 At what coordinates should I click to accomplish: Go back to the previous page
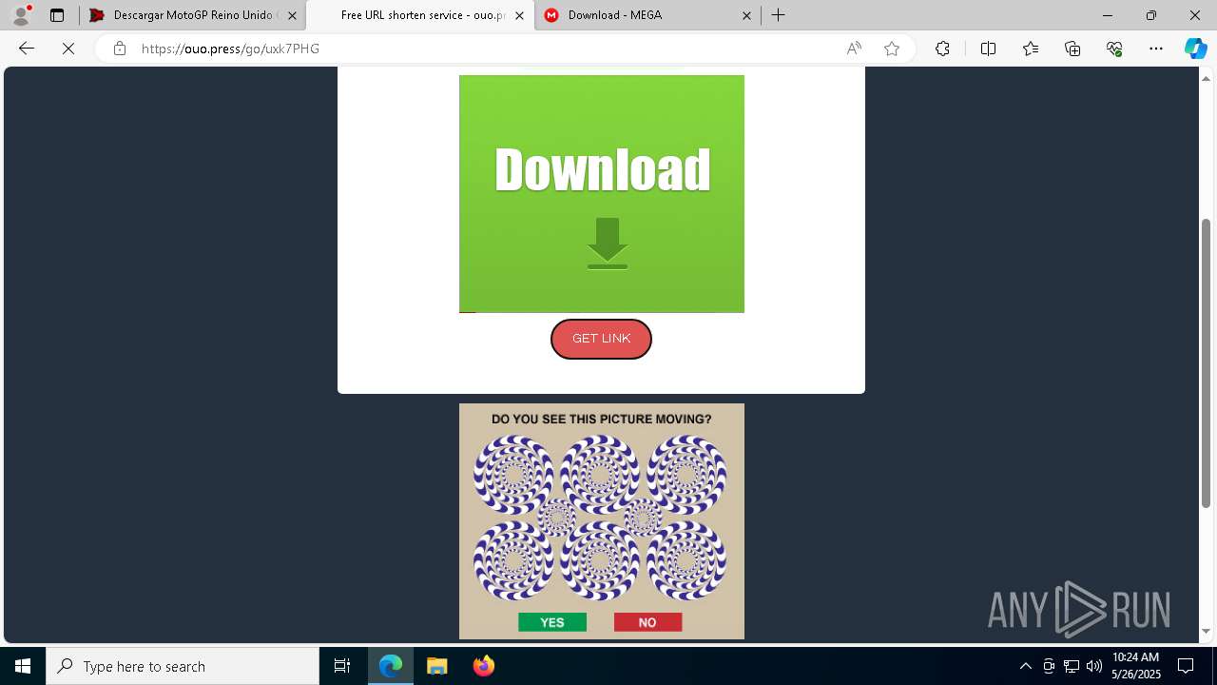(27, 49)
